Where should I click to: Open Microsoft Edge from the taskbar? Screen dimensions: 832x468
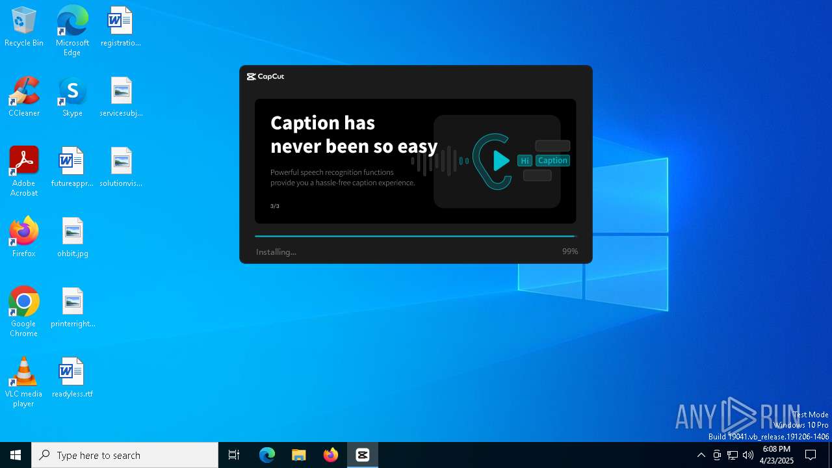click(267, 455)
